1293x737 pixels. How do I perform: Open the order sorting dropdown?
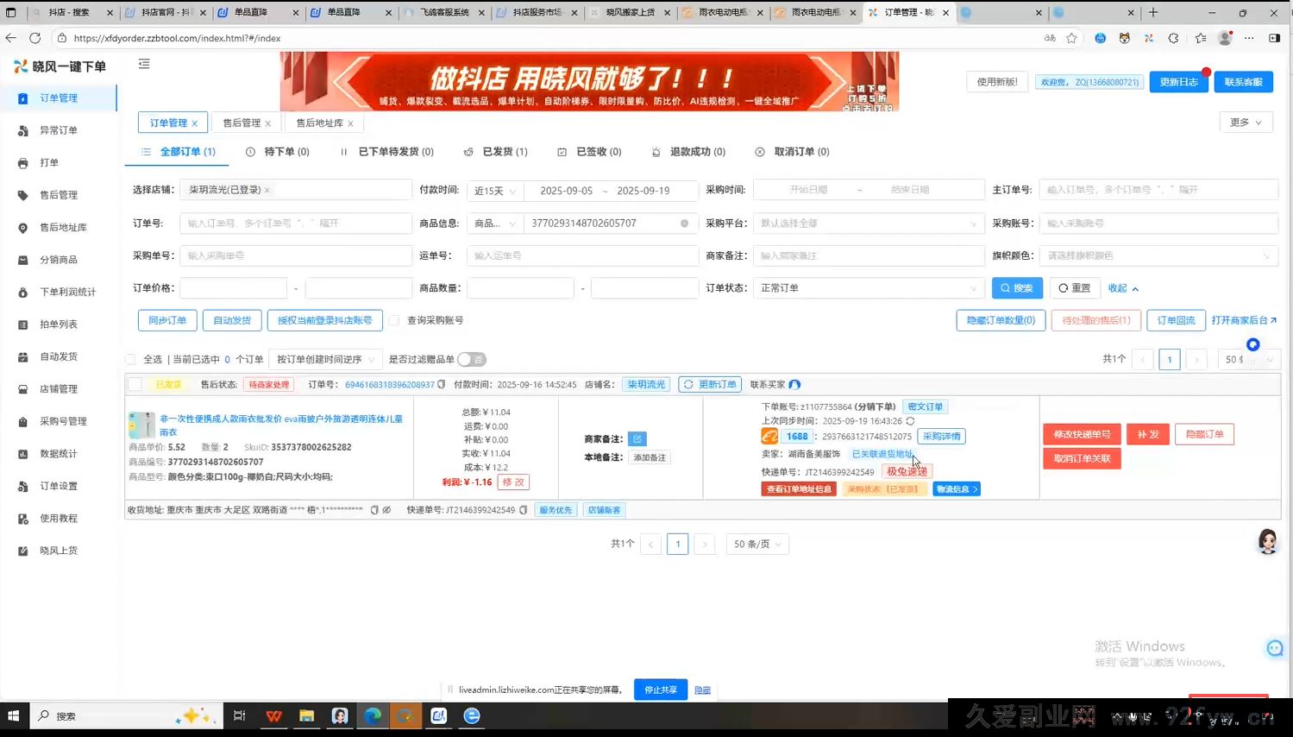tap(324, 359)
